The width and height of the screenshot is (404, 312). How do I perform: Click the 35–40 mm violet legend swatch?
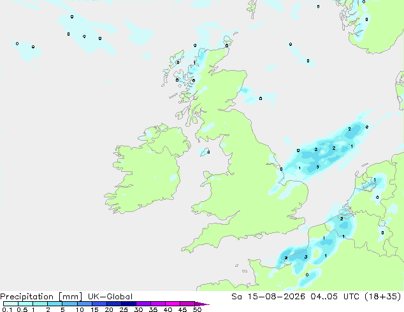(x=157, y=304)
